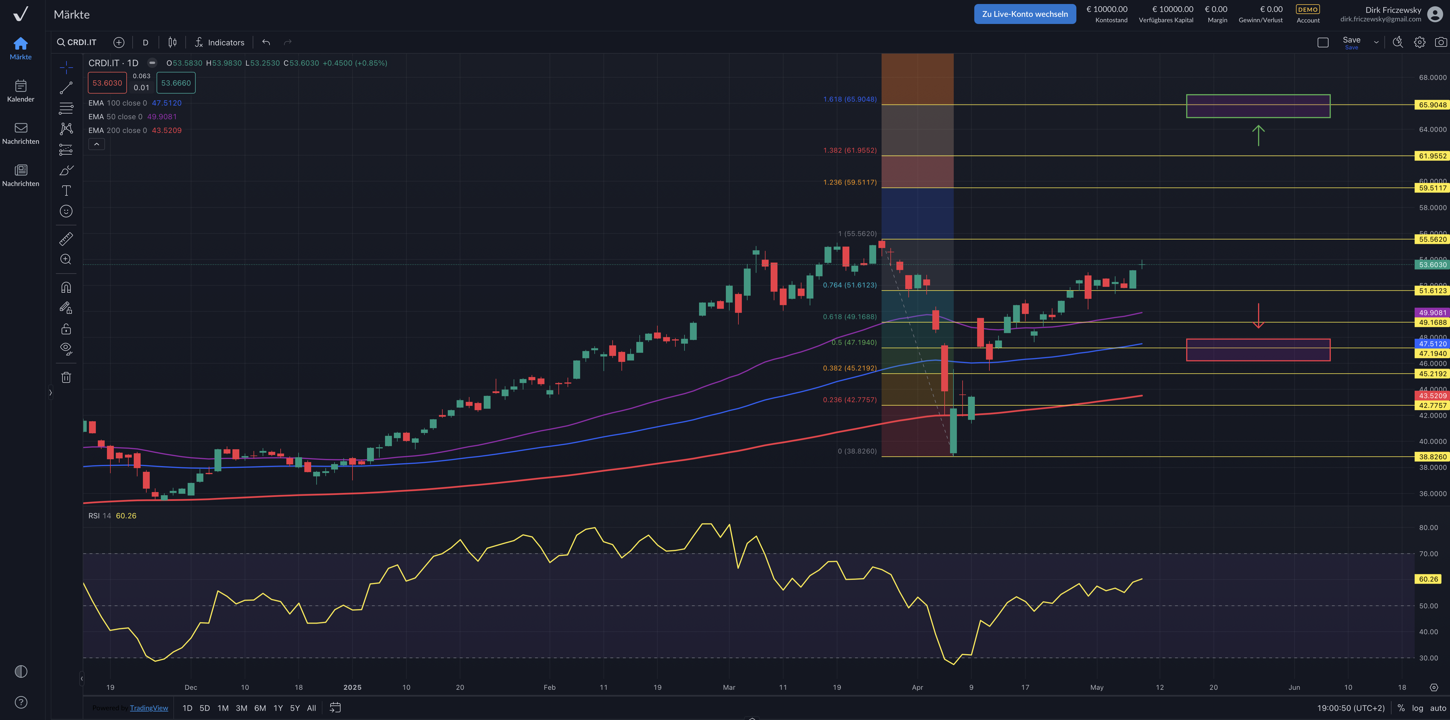Select the text annotation tool

tap(66, 191)
